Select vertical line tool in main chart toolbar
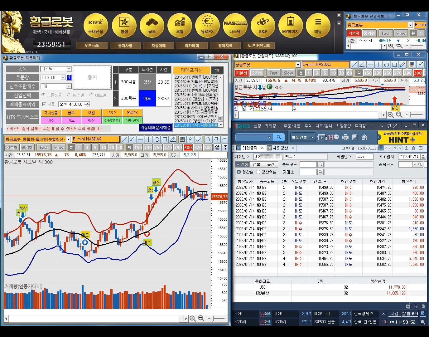This screenshot has width=429, height=337. click(149, 139)
